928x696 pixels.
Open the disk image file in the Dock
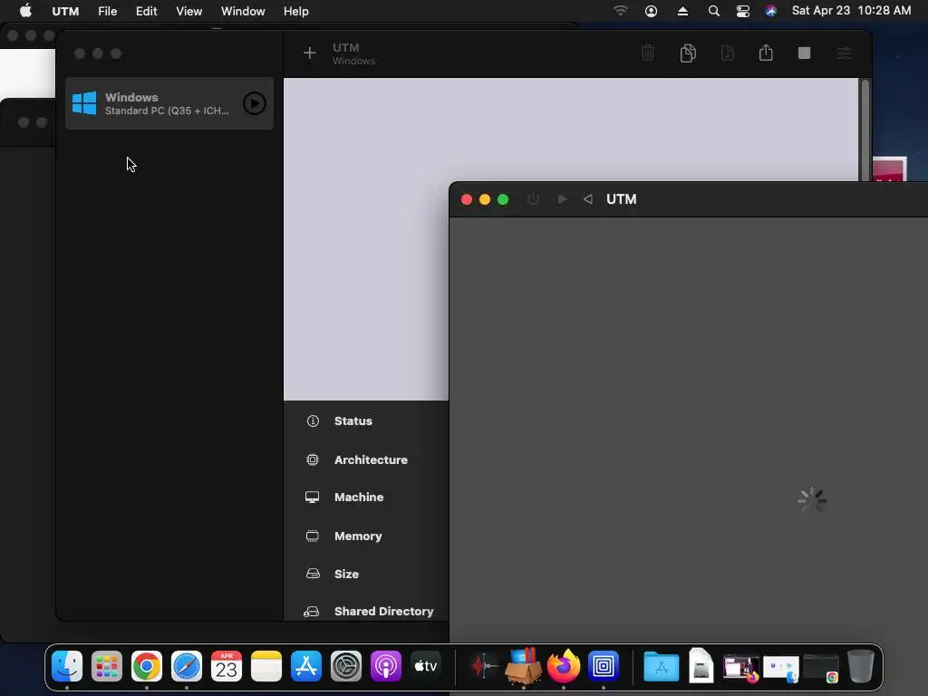[x=701, y=665]
